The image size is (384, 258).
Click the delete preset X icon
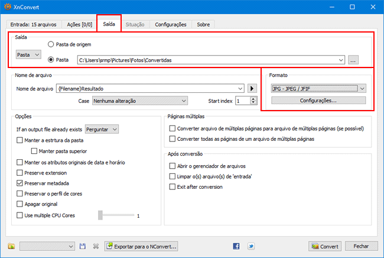tap(96, 246)
